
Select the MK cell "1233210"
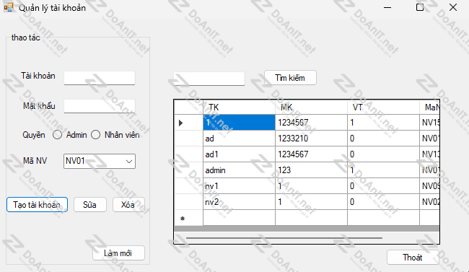coord(311,139)
